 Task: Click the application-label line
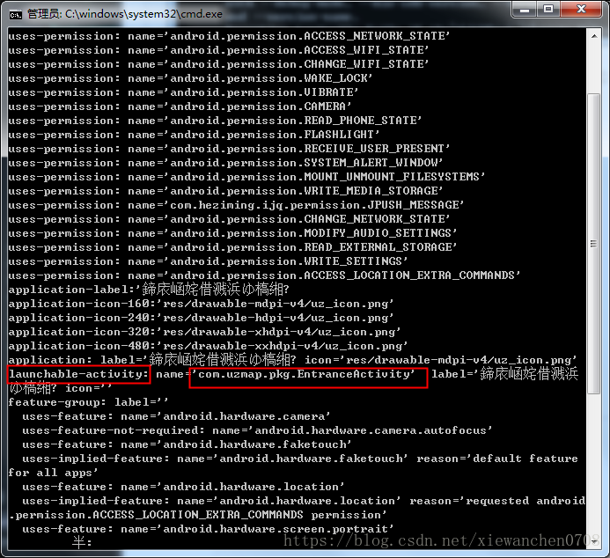coord(149,290)
